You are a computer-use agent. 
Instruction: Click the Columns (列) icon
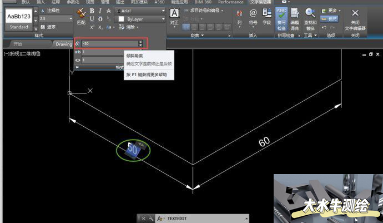(x=239, y=16)
